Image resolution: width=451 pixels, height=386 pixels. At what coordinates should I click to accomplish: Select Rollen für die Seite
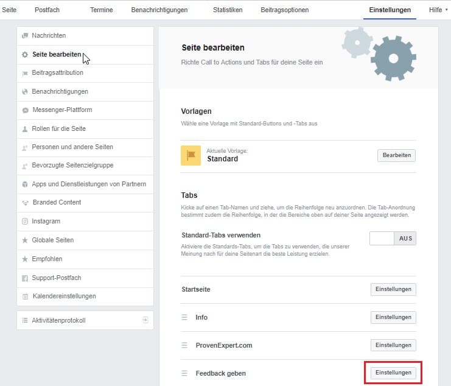click(x=58, y=128)
